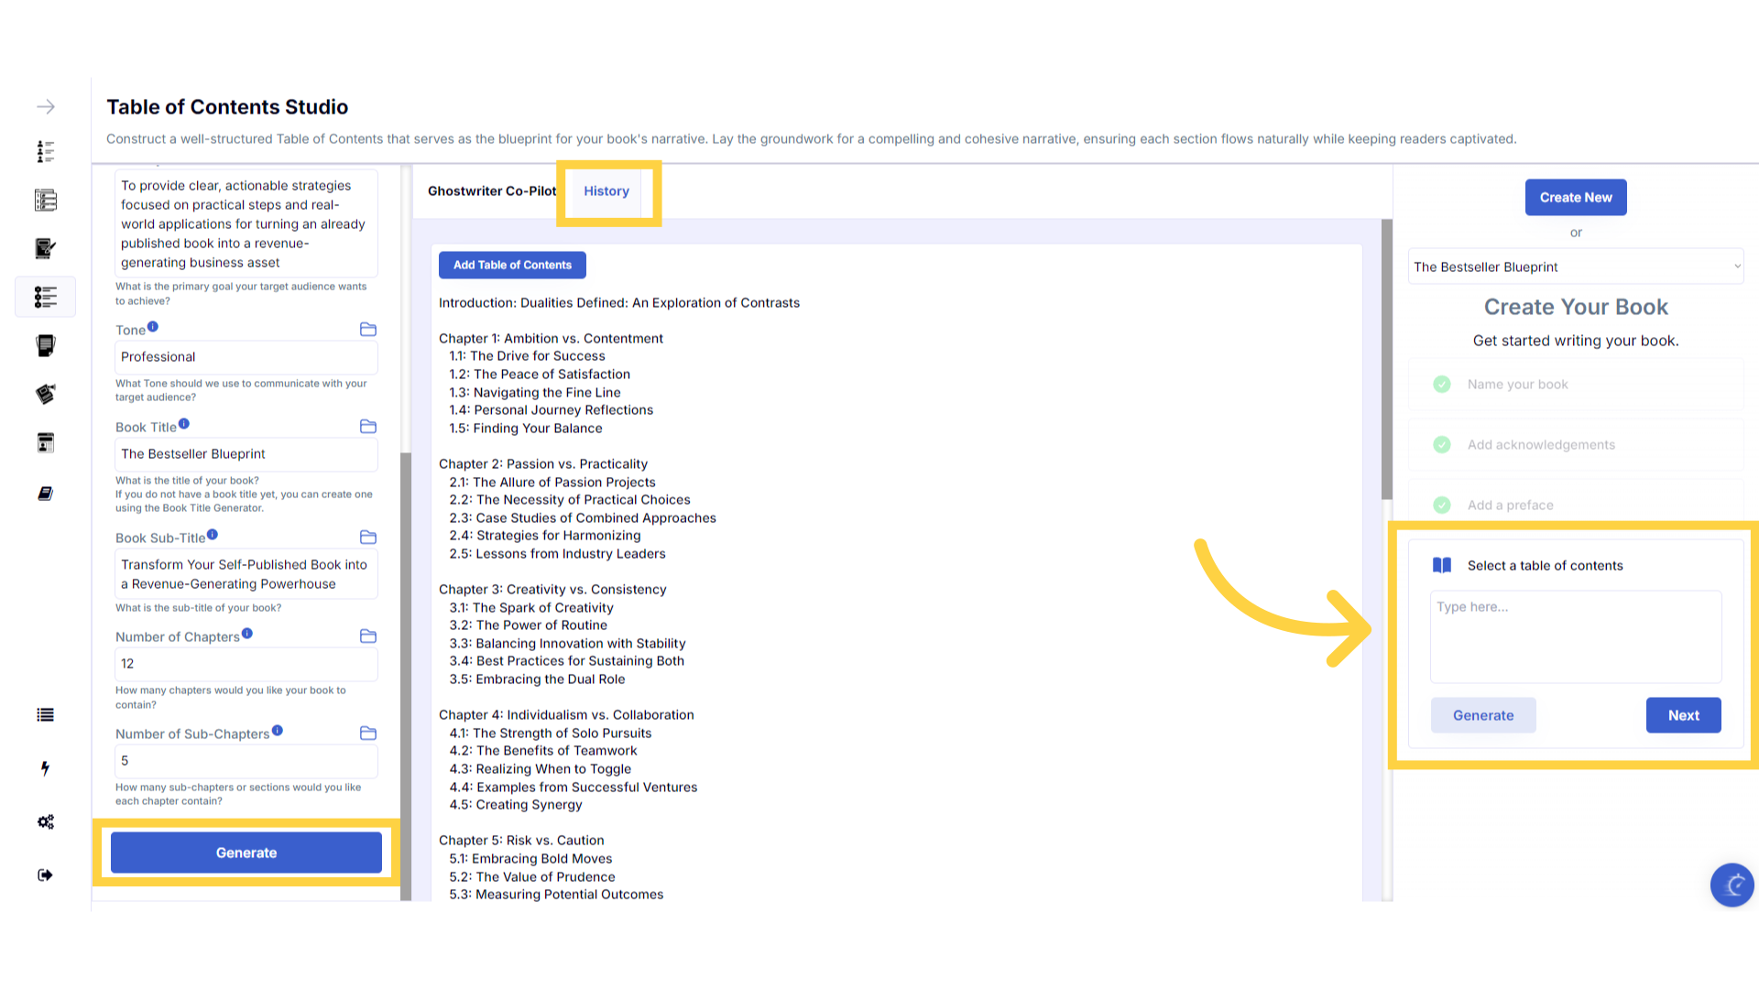Open folder icon next to Book Title
This screenshot has width=1759, height=989.
[368, 427]
